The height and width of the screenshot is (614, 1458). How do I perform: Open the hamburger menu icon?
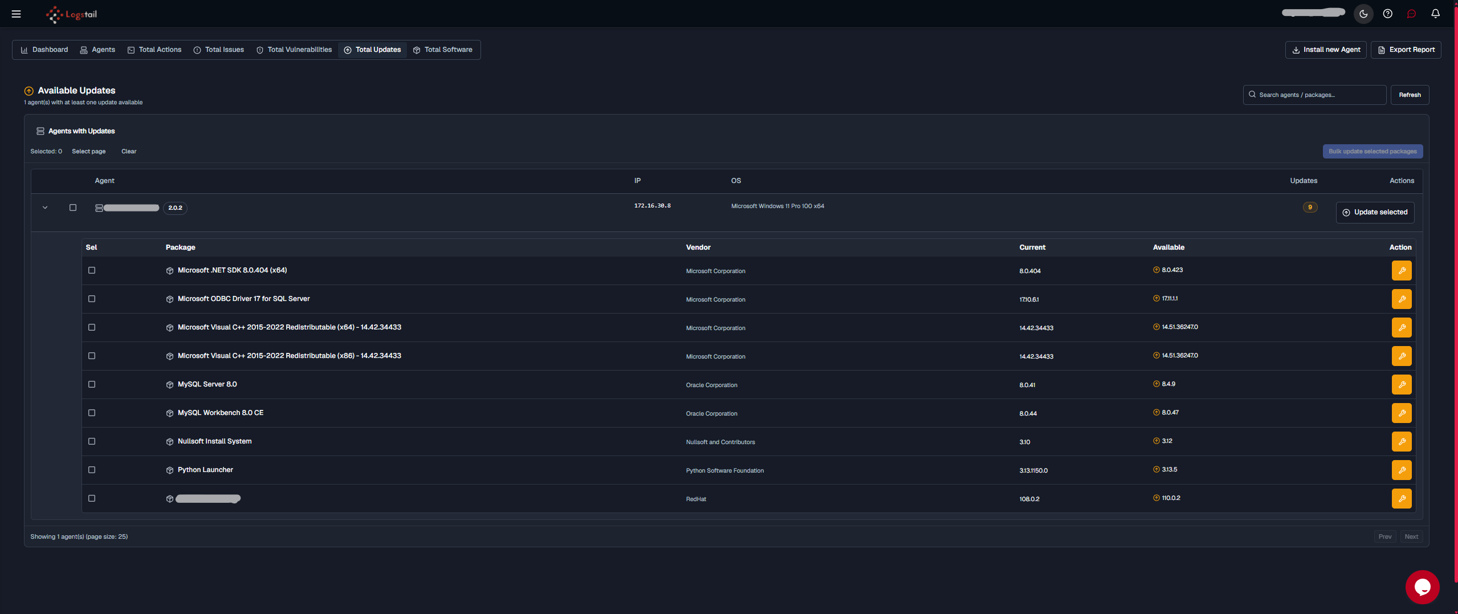point(16,14)
